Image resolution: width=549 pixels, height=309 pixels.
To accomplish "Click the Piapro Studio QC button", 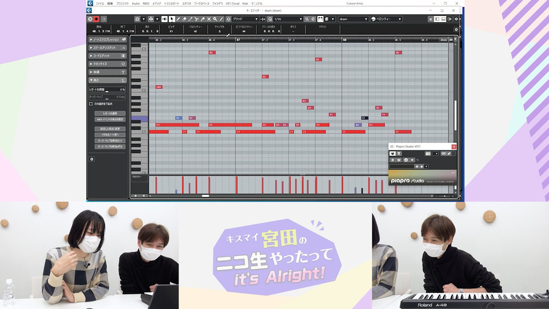I will point(444,153).
